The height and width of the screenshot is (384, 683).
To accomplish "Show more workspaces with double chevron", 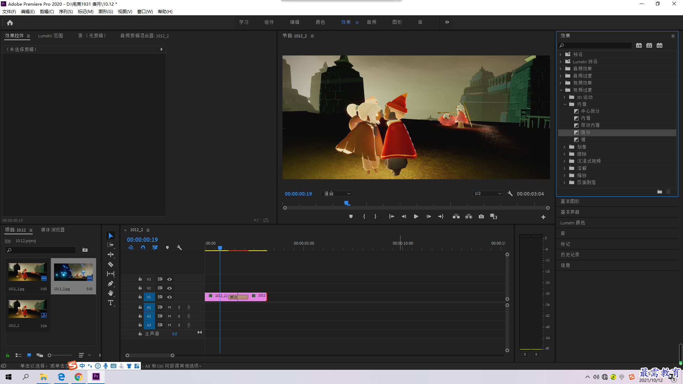I will coord(447,22).
